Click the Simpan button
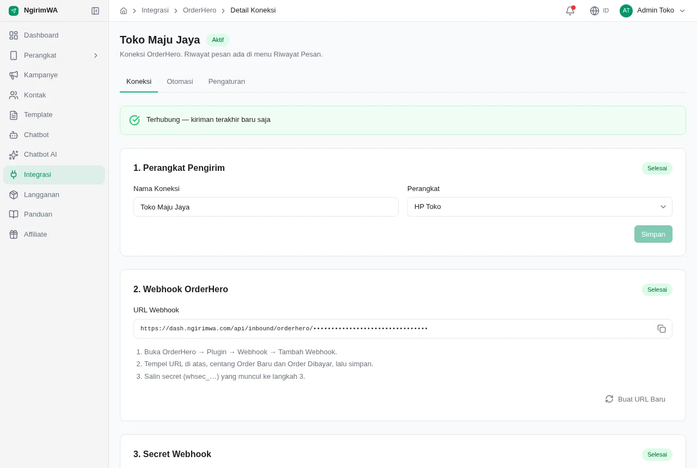This screenshot has width=697, height=468. (x=653, y=234)
